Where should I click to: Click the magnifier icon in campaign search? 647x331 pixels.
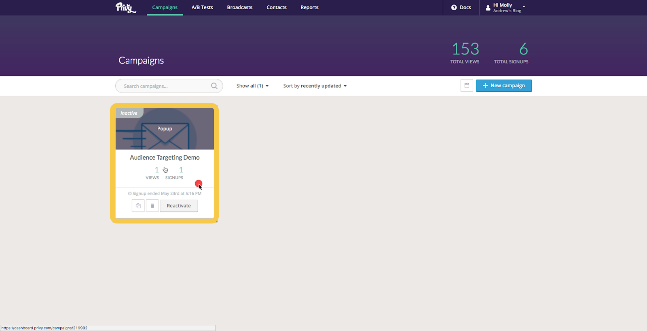[214, 86]
